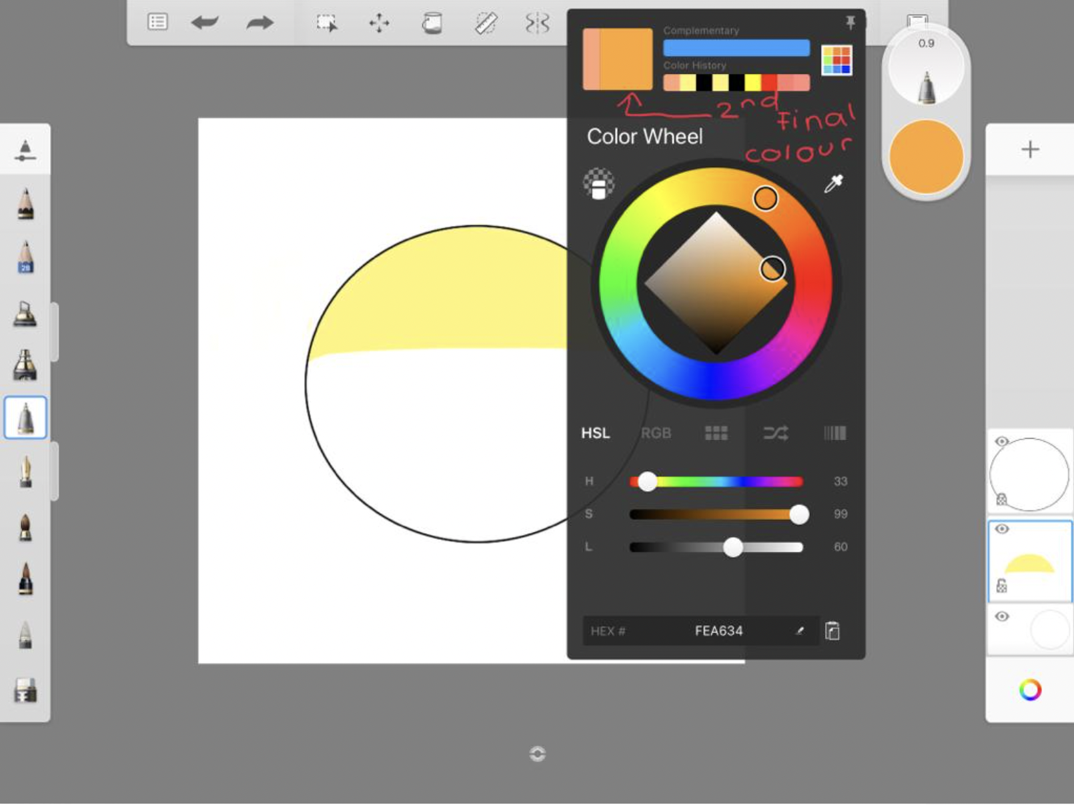The image size is (1074, 805).
Task: Click the Saturation slider handle
Action: pyautogui.click(x=799, y=514)
